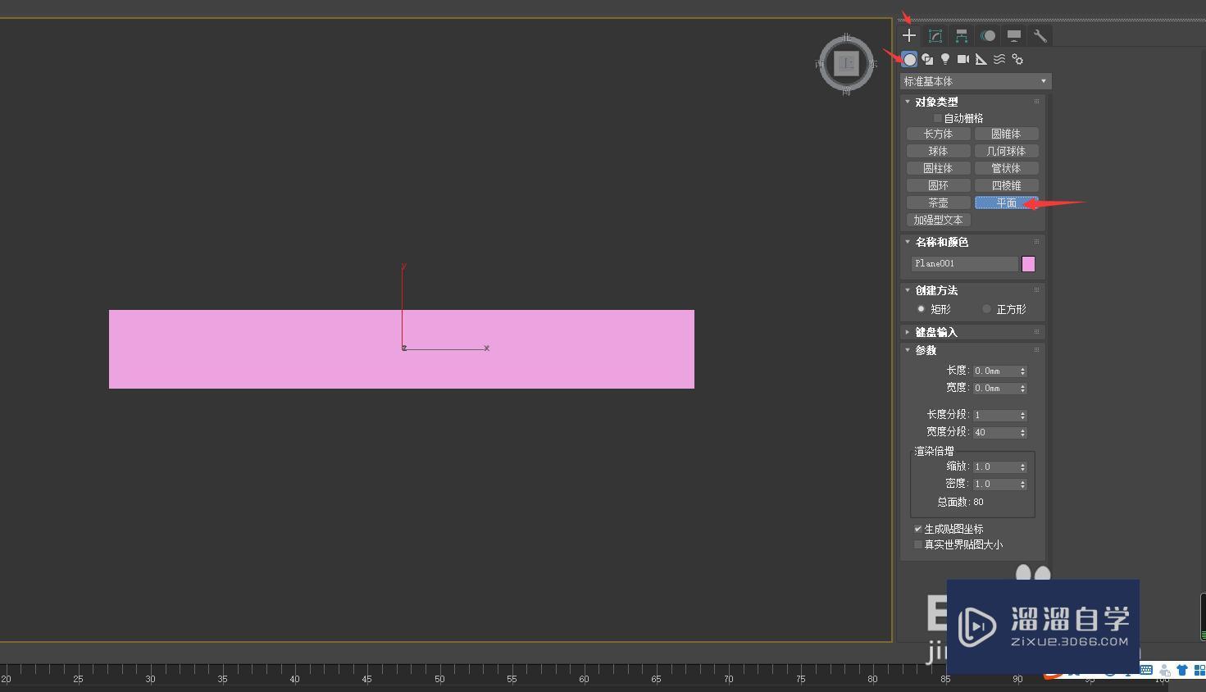Uncheck 生成贴图坐标 checkbox
This screenshot has height=692, width=1206.
918,529
